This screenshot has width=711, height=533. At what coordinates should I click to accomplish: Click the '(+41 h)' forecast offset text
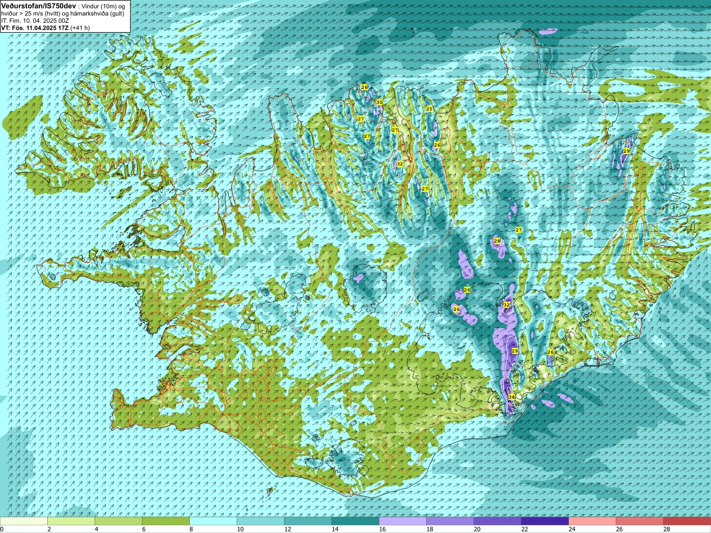pyautogui.click(x=80, y=28)
